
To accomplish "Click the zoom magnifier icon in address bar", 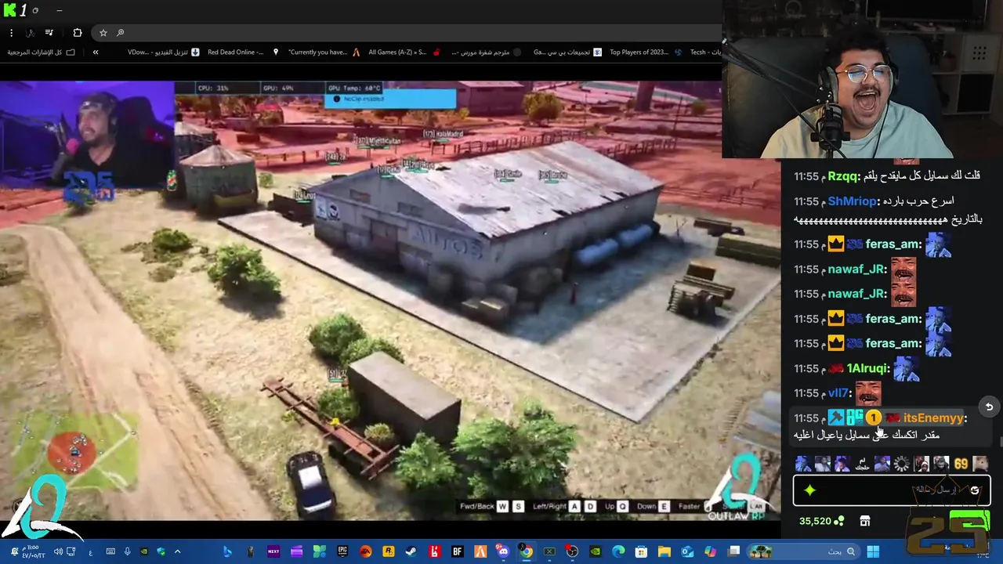I will point(120,33).
